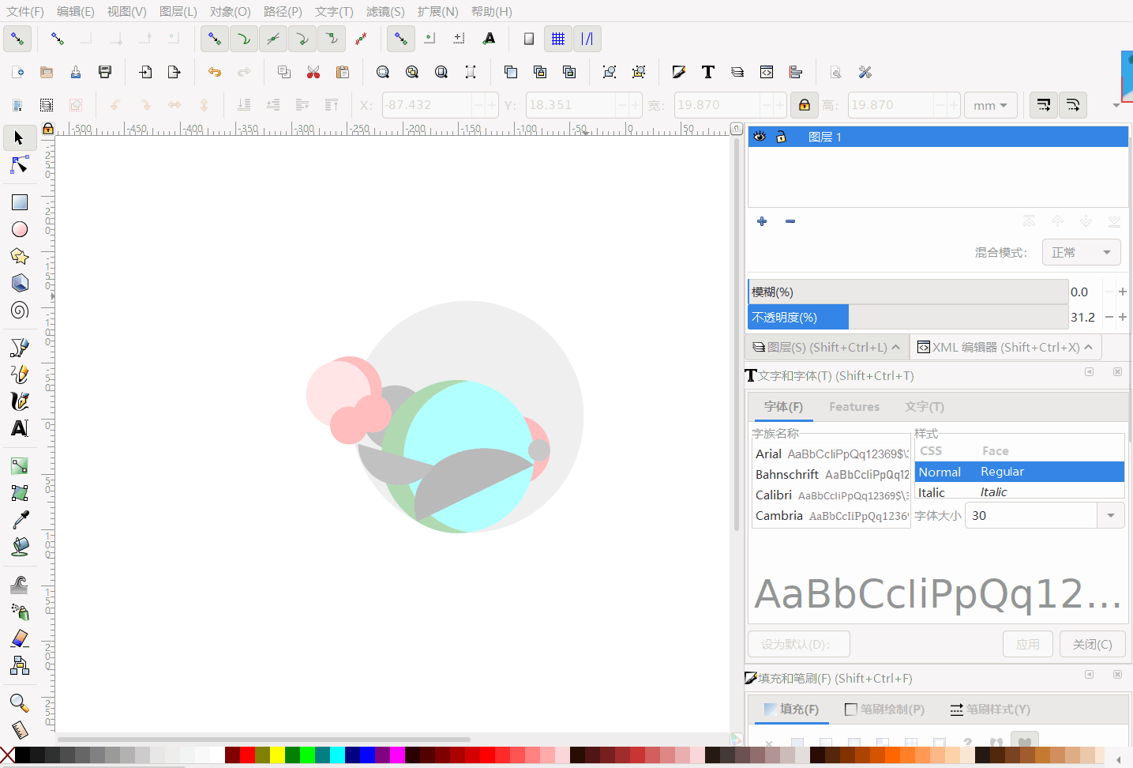Select the Node edit tool
This screenshot has width=1133, height=768.
click(19, 165)
